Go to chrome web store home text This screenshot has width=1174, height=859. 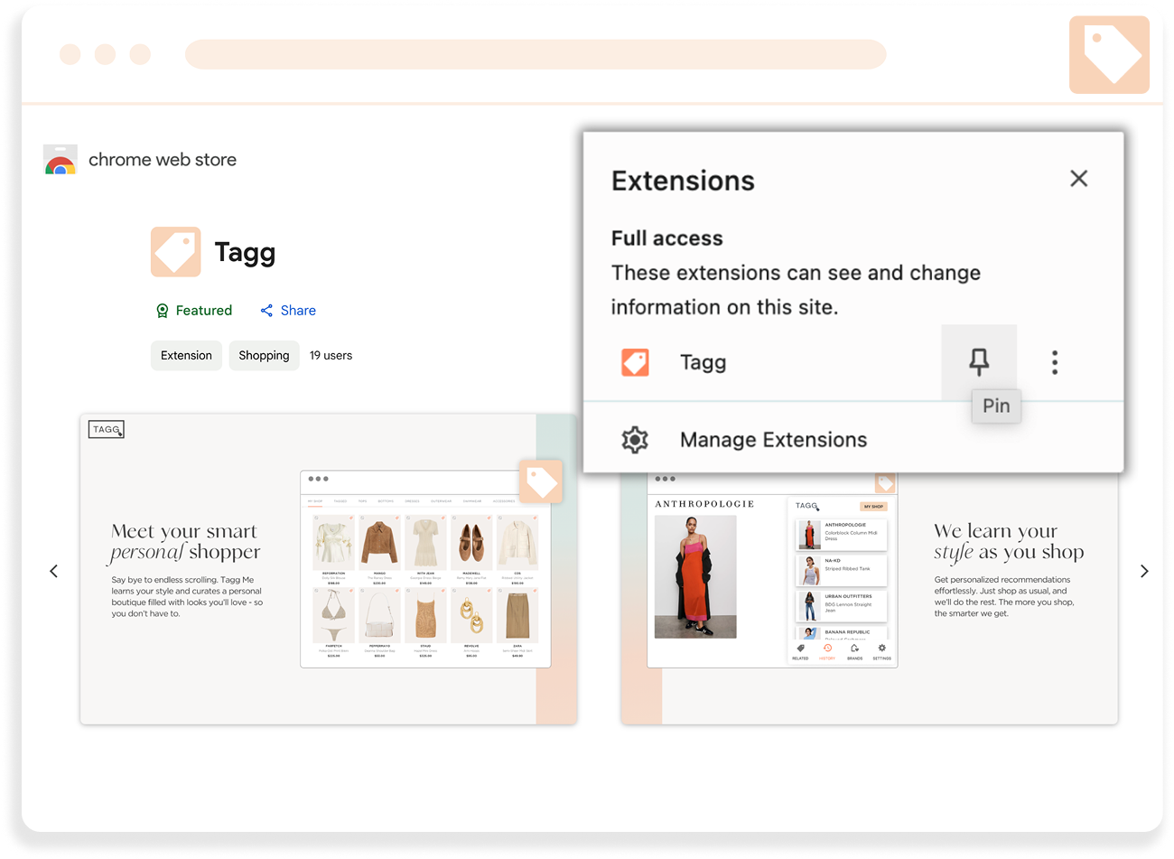[x=163, y=160]
